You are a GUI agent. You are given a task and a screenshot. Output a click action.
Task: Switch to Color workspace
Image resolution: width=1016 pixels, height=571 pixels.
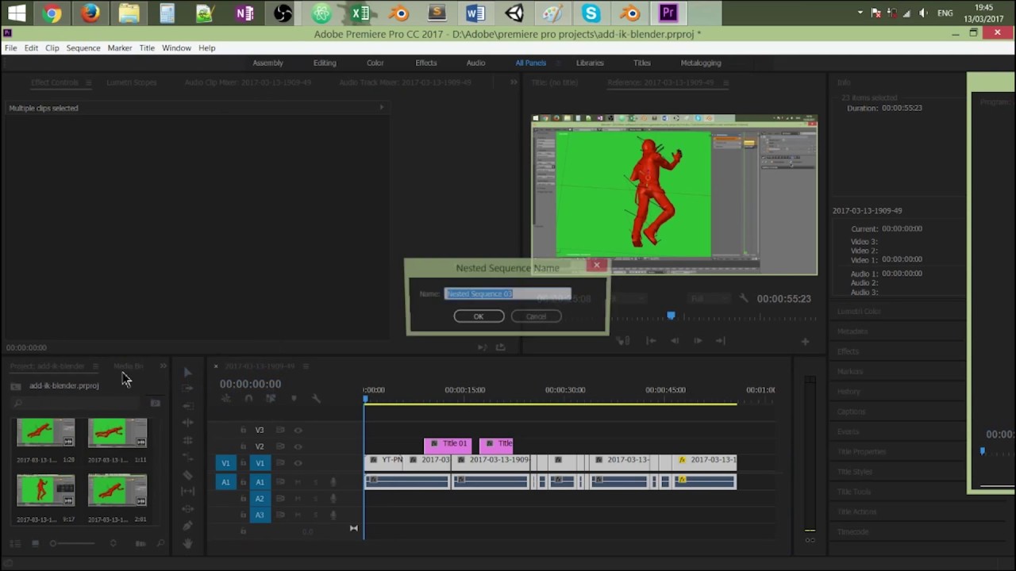(375, 63)
